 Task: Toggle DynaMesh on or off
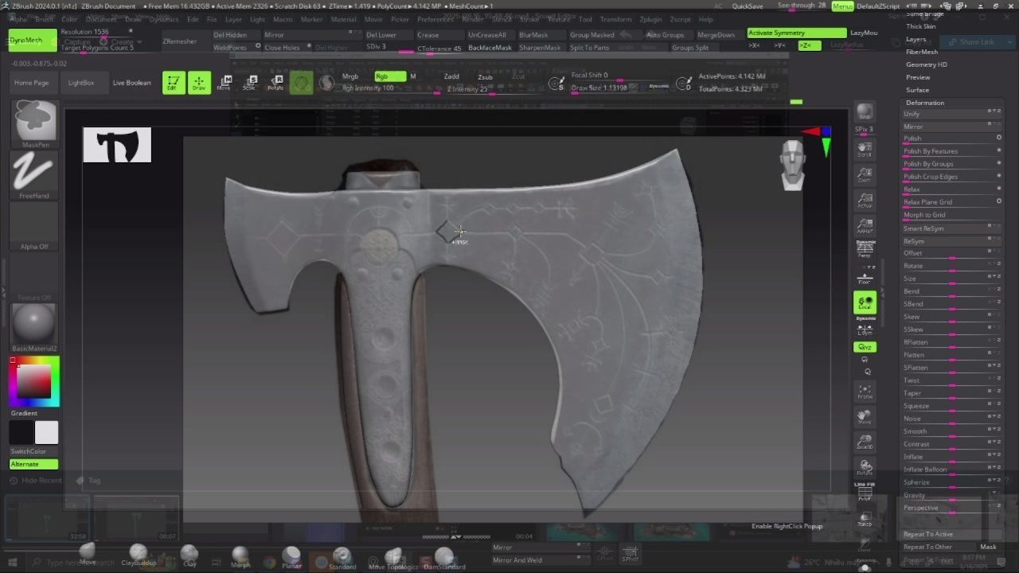pyautogui.click(x=33, y=40)
